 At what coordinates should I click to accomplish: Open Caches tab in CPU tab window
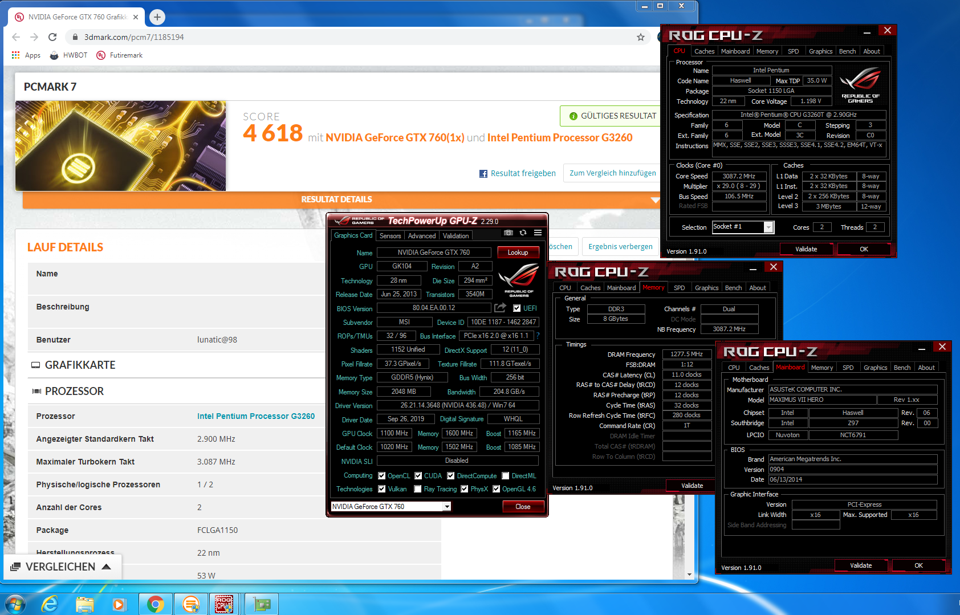705,51
